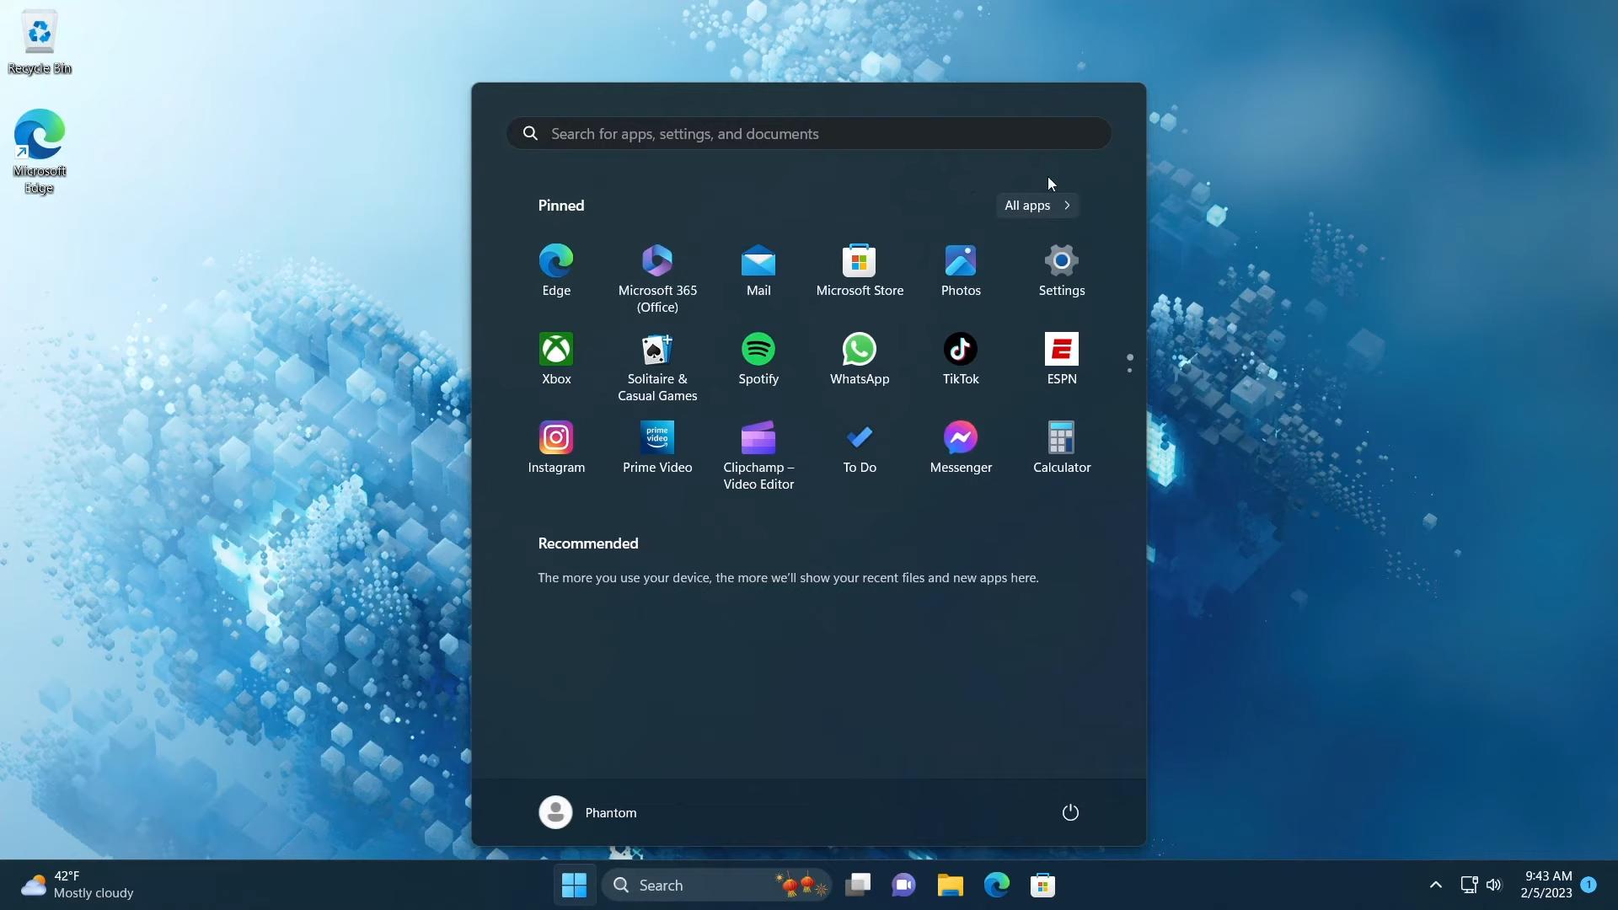This screenshot has height=910, width=1618.
Task: Launch Instagram
Action: pos(556,448)
